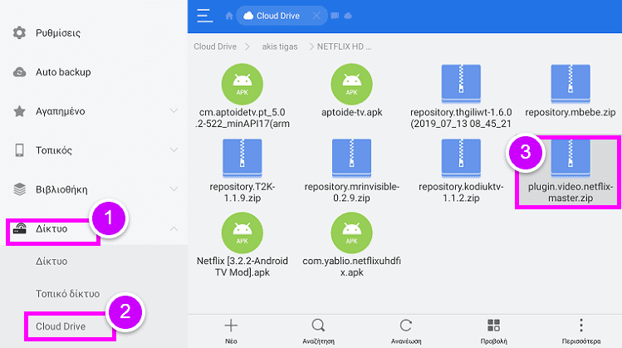Viewport: 622px width, 348px height.
Task: Open repository.T2K-1.1.9.zip file icon
Action: [242, 159]
